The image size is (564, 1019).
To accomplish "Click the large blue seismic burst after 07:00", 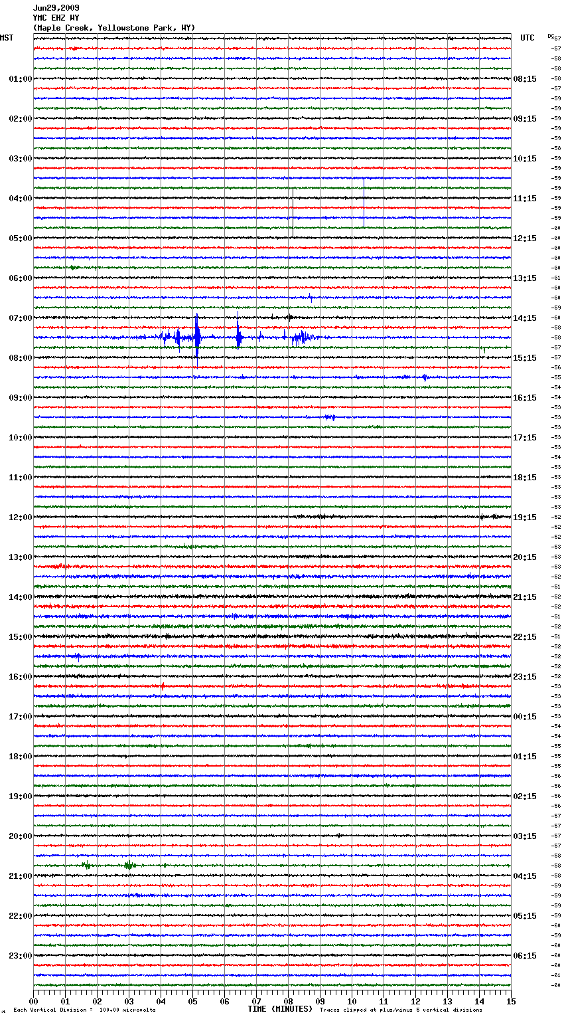I will pyautogui.click(x=196, y=337).
